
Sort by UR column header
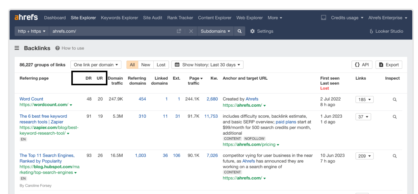100,78
